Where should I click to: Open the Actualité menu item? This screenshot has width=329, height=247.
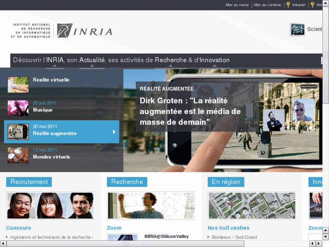coord(92,60)
